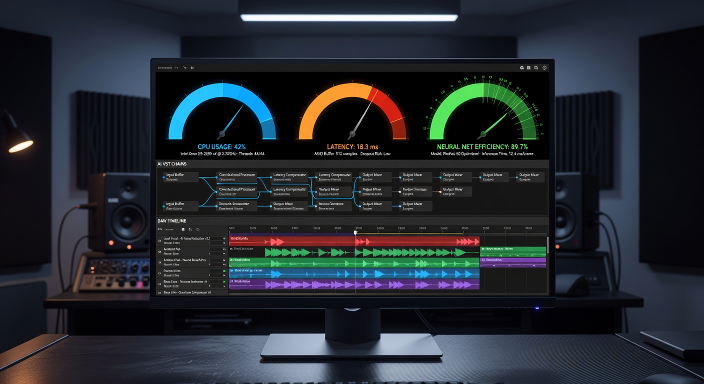
Task: Select the first small icon above the track list
Action: 183,229
